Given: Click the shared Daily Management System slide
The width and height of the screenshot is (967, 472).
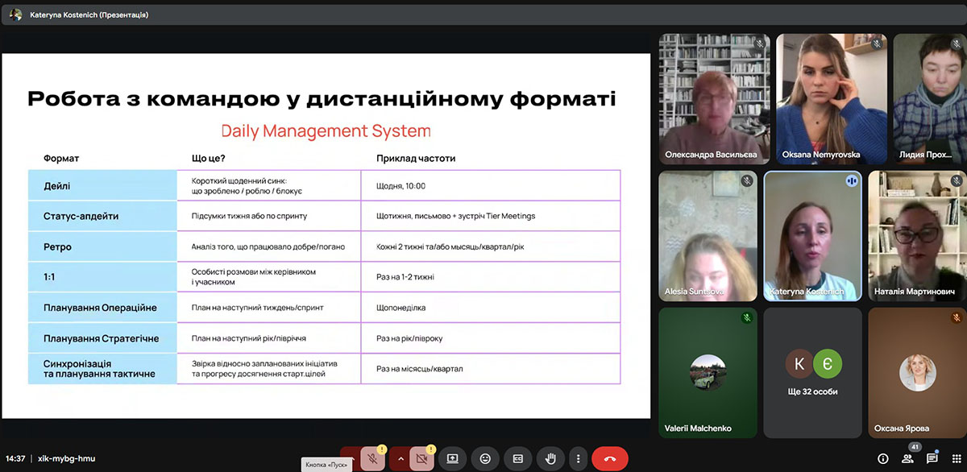Looking at the screenshot, I should coord(326,235).
